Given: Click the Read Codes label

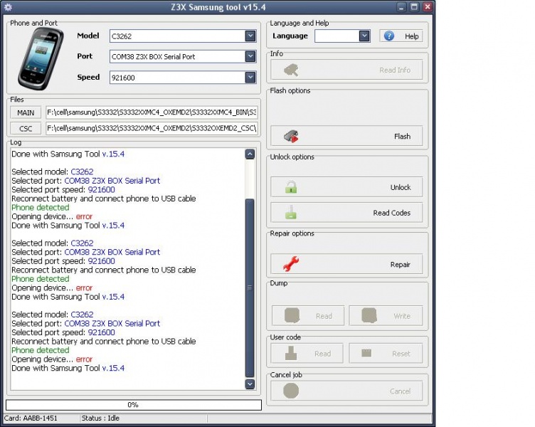Looking at the screenshot, I should click(392, 213).
